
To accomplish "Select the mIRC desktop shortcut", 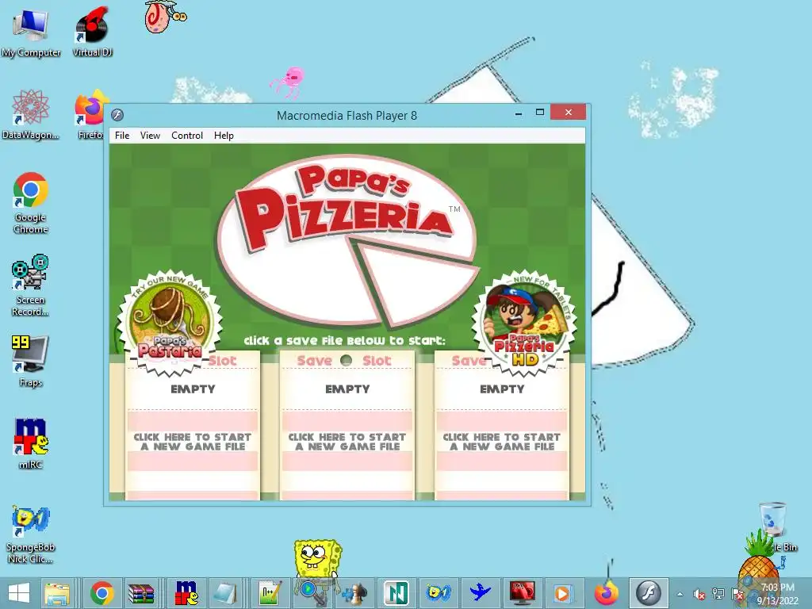I will point(31,443).
